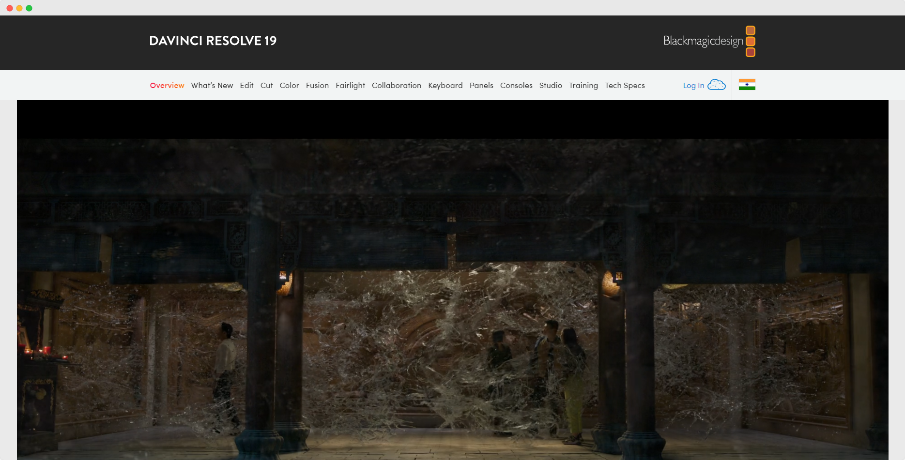Viewport: 905px width, 460px height.
Task: Open the cloud icon next to Log In
Action: 717,85
